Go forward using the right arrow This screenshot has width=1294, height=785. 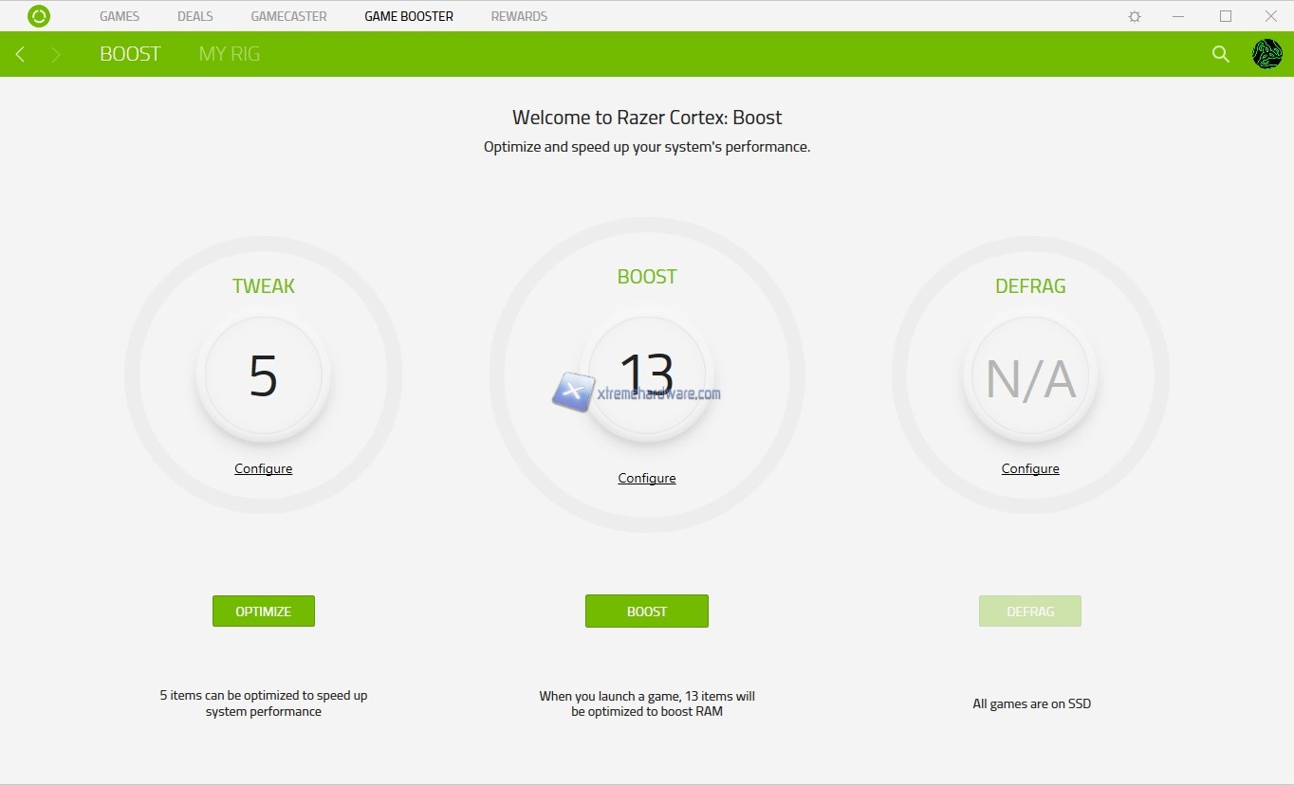point(56,54)
